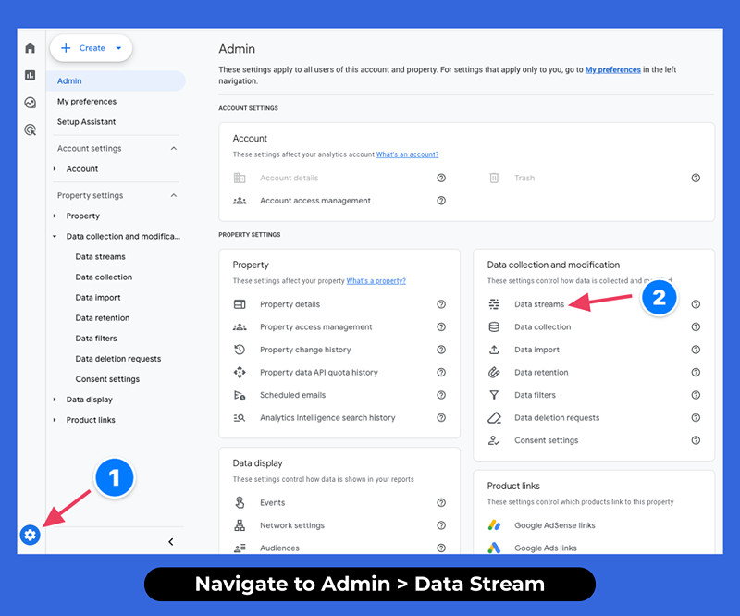Click the Network settings hierarchy icon
The height and width of the screenshot is (616, 740).
pos(240,525)
